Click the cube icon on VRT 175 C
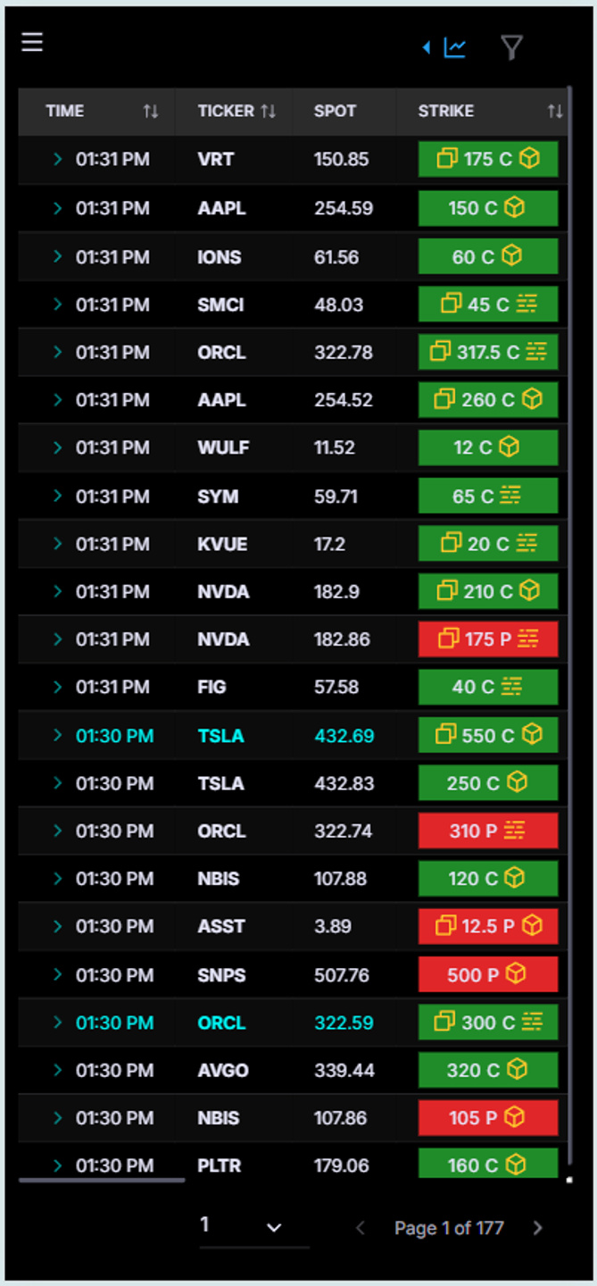The image size is (597, 1286). tap(530, 159)
